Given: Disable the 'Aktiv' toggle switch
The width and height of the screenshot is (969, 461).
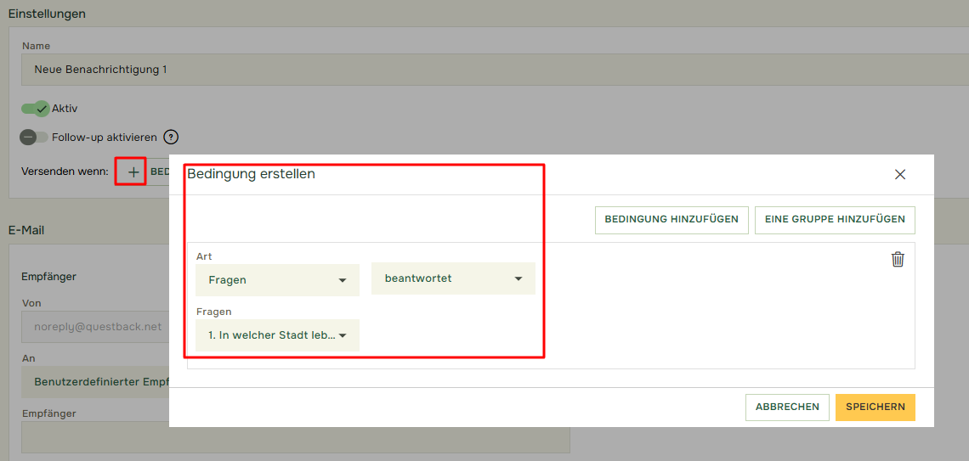Looking at the screenshot, I should click(36, 109).
